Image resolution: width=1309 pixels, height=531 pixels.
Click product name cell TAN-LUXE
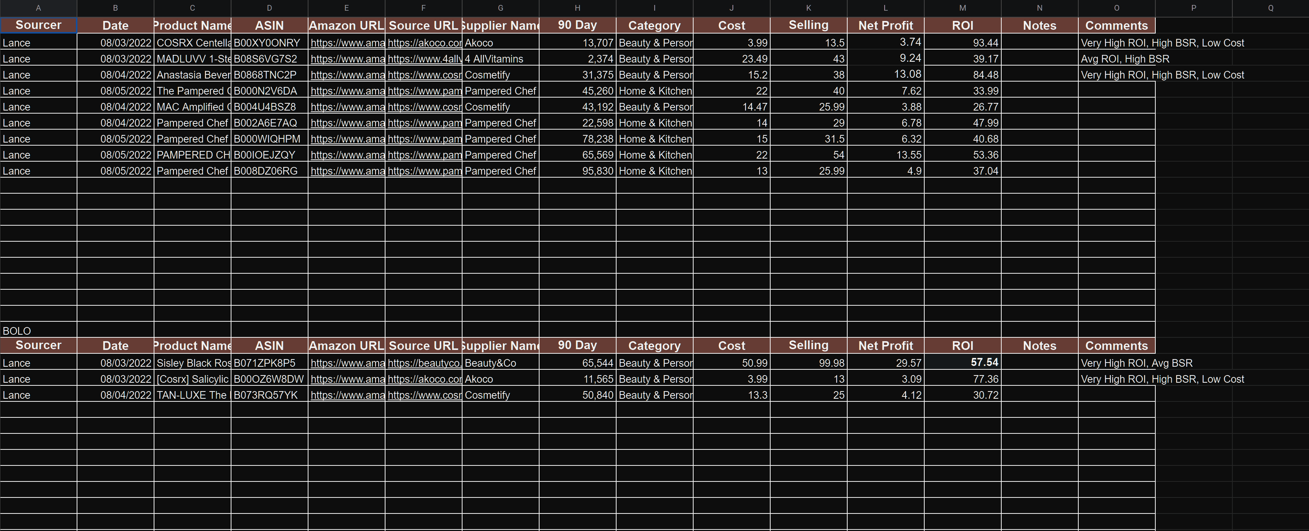(192, 395)
